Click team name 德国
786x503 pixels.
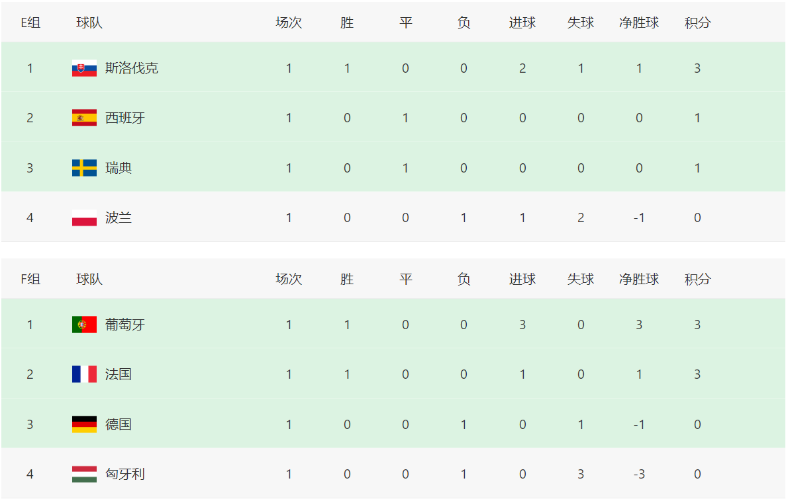119,424
